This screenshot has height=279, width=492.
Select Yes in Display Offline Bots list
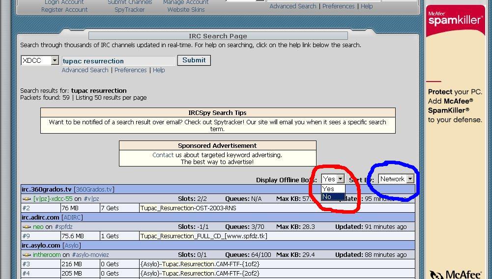[333, 189]
